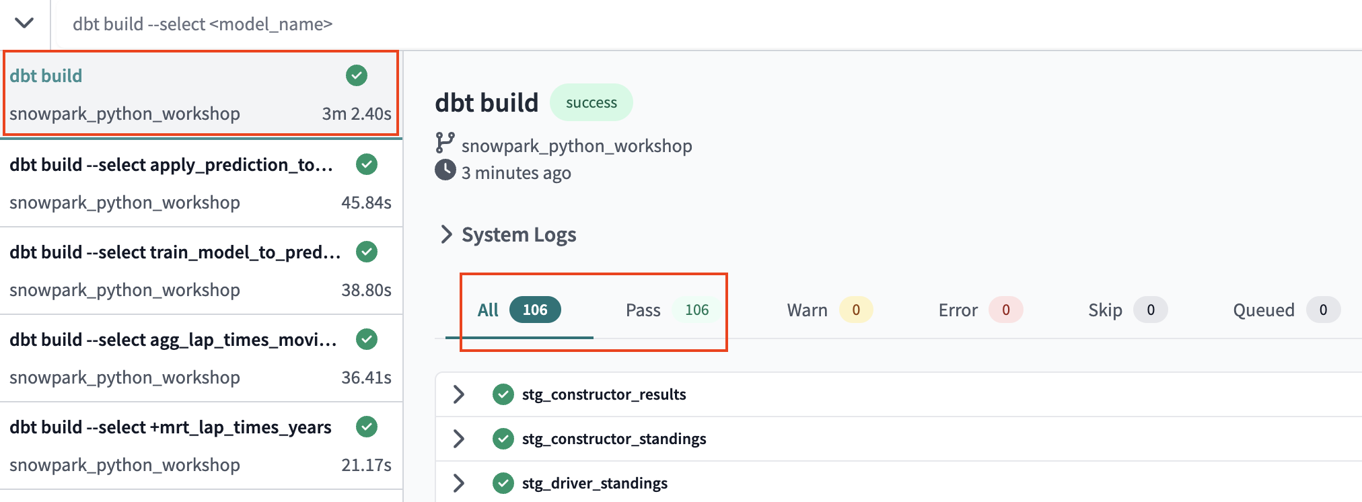
Task: Expand the System Logs section
Action: [509, 234]
